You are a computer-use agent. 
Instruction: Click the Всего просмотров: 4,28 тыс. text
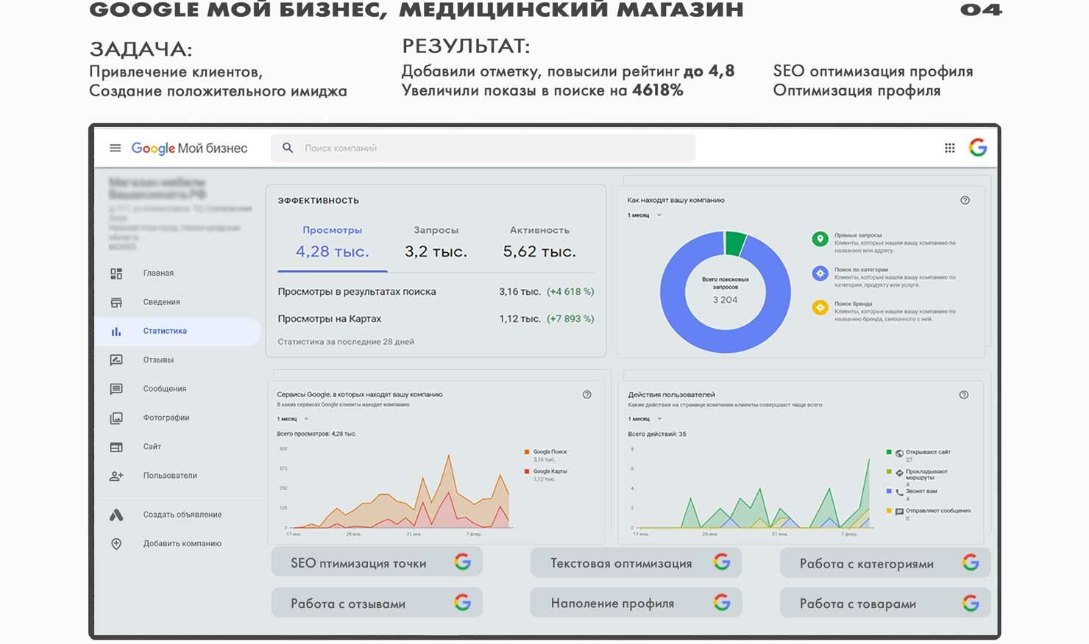(x=316, y=434)
